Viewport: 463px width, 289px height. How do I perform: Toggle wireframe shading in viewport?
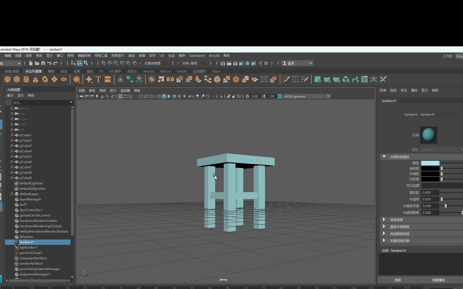[159, 96]
